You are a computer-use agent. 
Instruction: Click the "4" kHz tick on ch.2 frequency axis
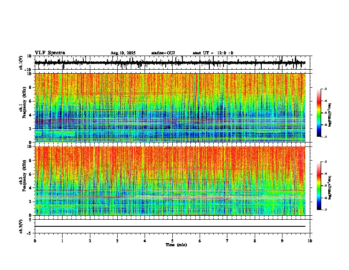(x=31, y=188)
